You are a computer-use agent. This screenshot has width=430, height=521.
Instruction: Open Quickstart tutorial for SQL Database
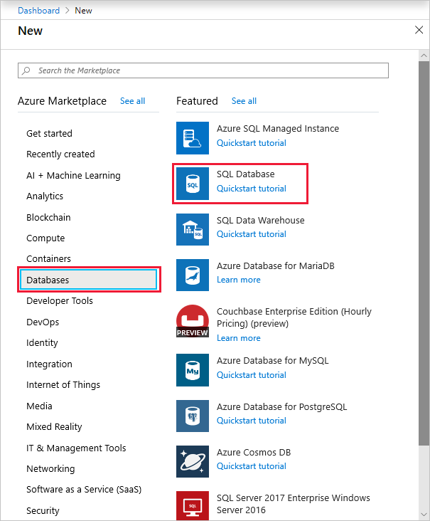[251, 189]
